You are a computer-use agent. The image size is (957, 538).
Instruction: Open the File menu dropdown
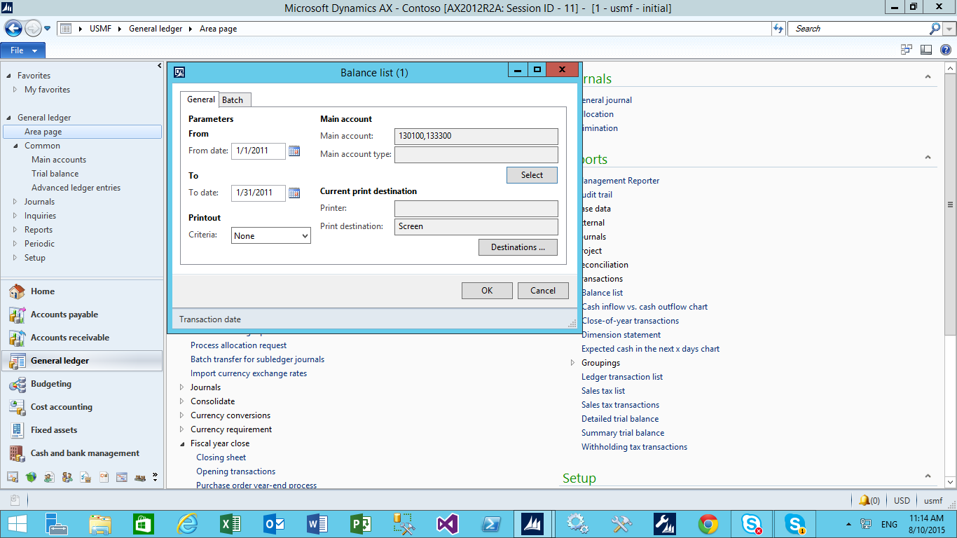click(x=23, y=50)
